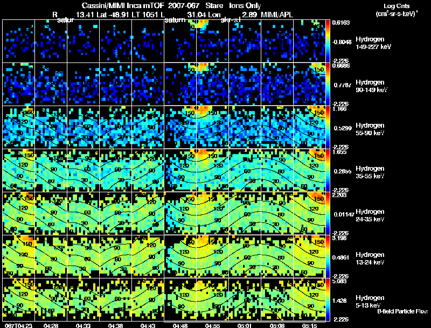Click the L-shell value '31.04'

coord(196,15)
